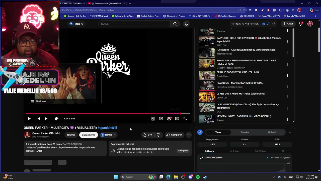The width and height of the screenshot is (321, 181).
Task: Click the vidIQ list icon in header
Action: tap(268, 24)
